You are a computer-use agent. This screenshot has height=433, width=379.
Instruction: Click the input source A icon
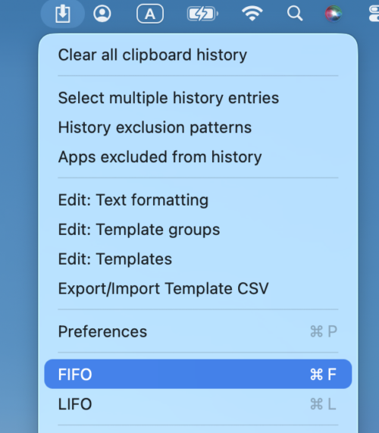coord(150,14)
